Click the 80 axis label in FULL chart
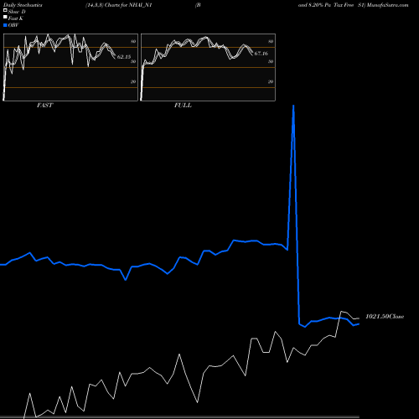This screenshot has height=419, width=419. coord(271,41)
